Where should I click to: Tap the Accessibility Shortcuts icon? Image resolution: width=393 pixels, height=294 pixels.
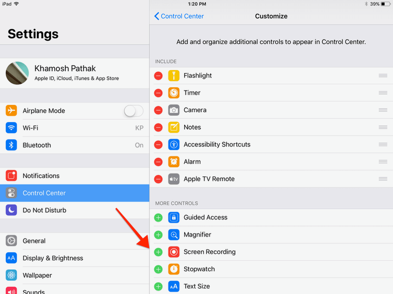(174, 145)
